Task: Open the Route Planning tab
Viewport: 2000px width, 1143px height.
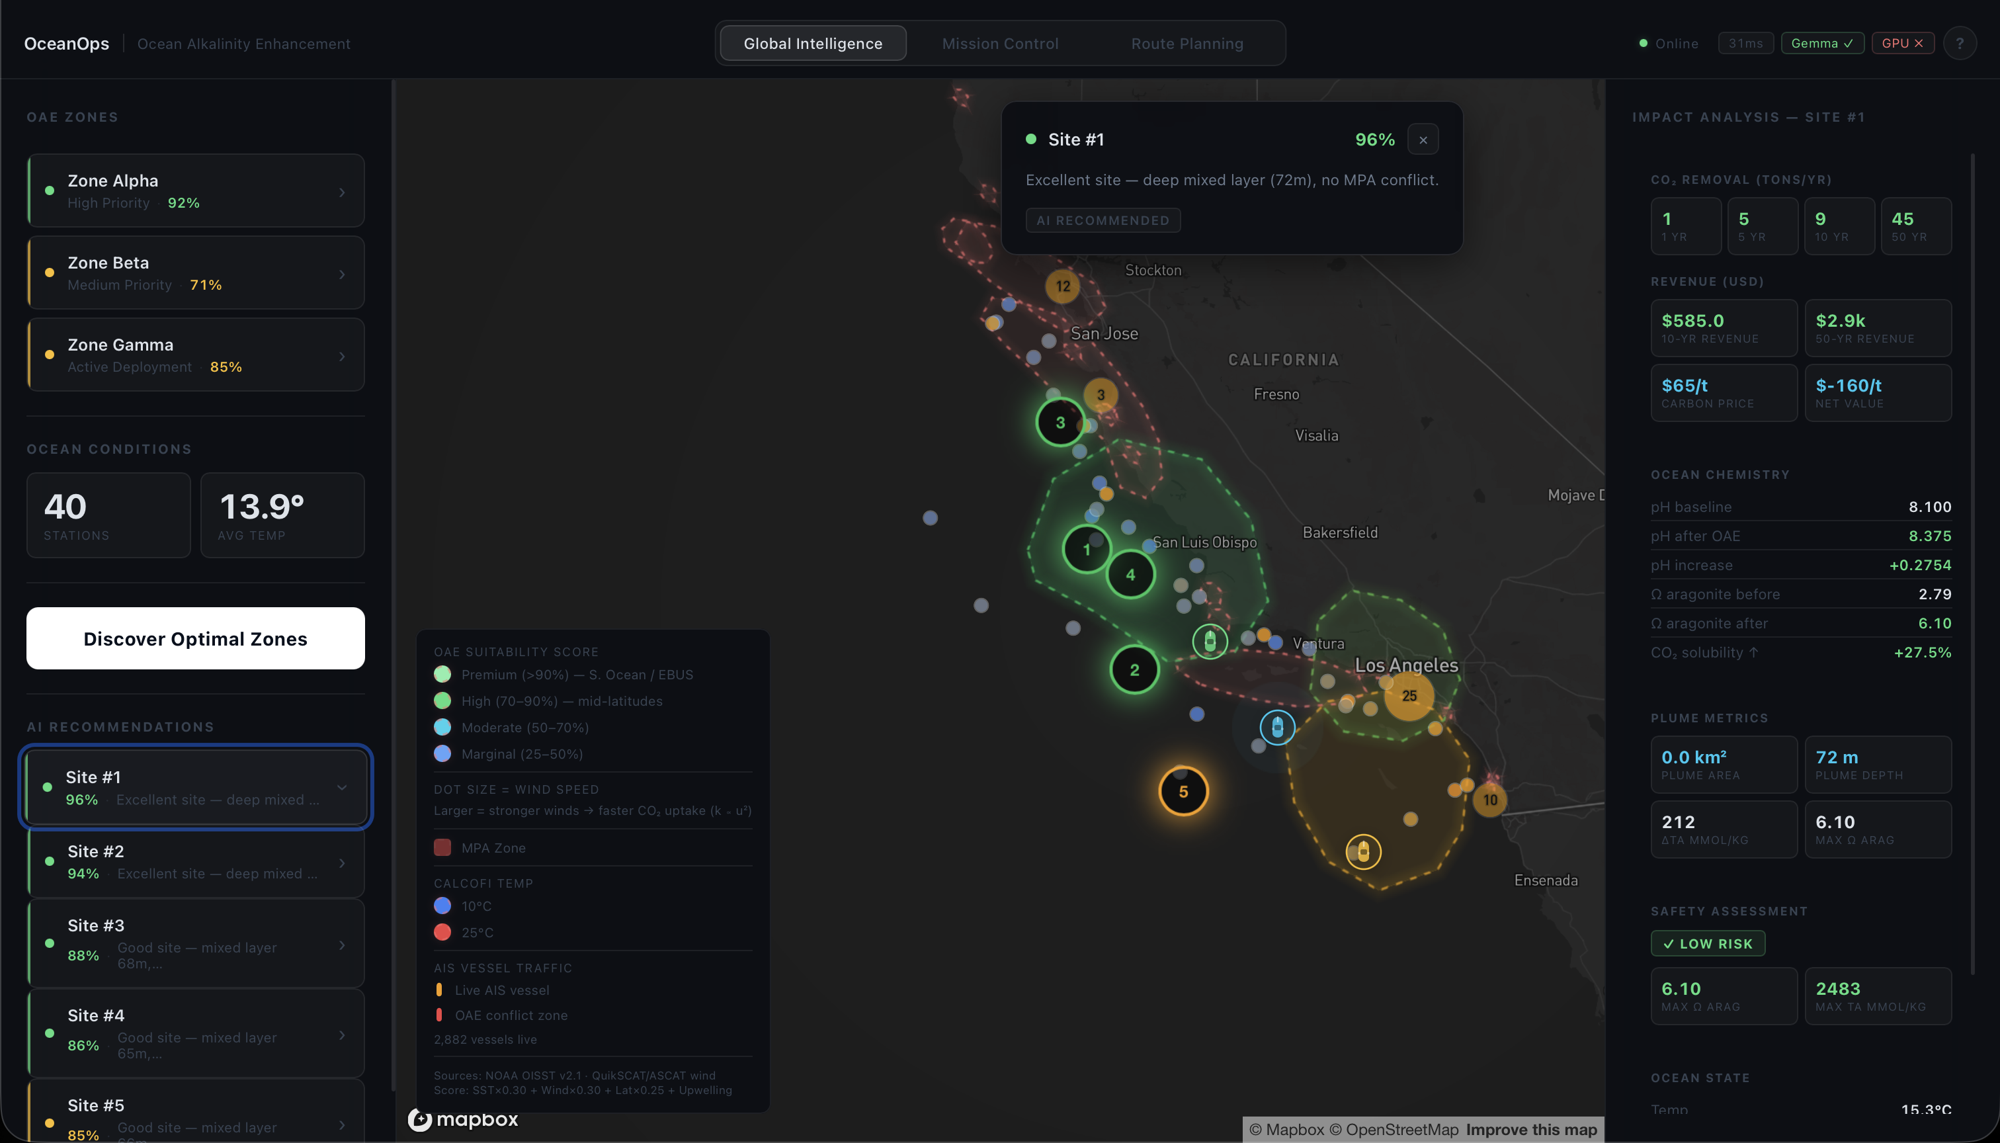Action: (x=1186, y=44)
